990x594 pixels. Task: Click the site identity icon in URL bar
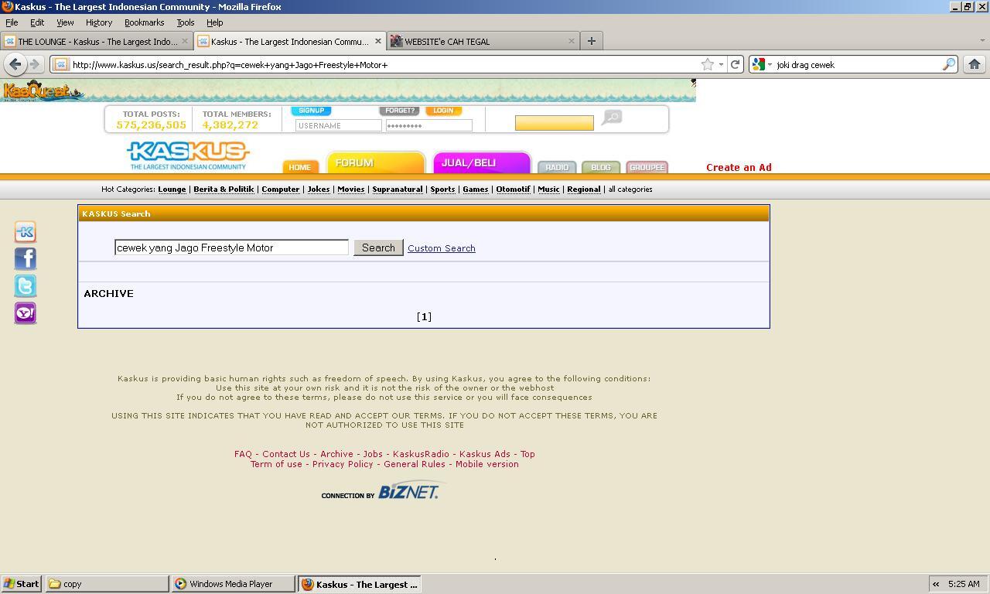(x=61, y=64)
